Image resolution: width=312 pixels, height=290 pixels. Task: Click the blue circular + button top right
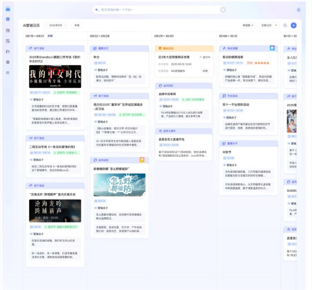point(294,24)
